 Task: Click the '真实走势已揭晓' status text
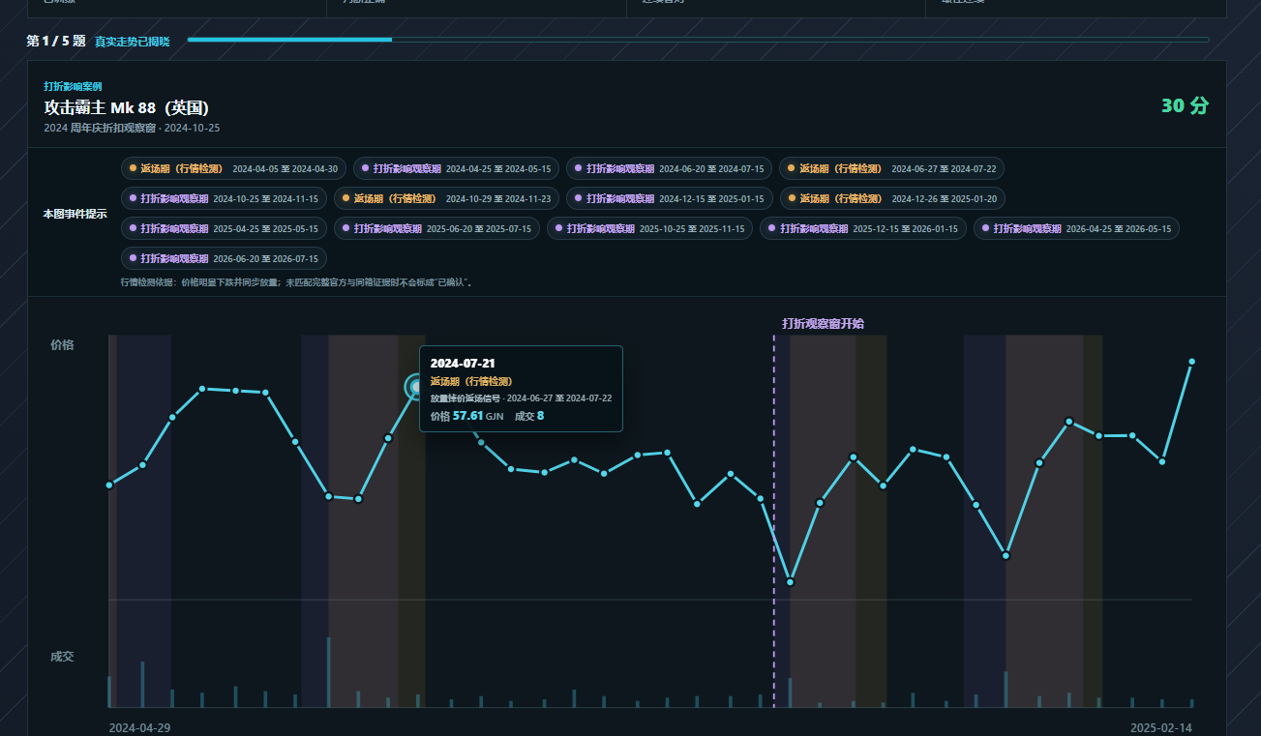pyautogui.click(x=133, y=42)
